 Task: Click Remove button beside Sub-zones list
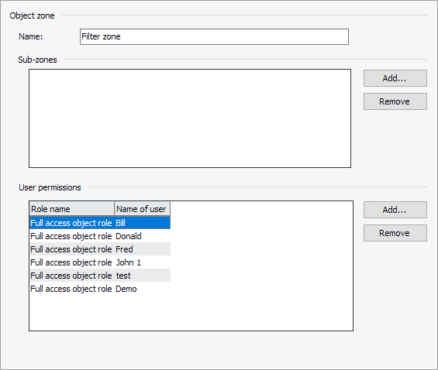(x=395, y=101)
